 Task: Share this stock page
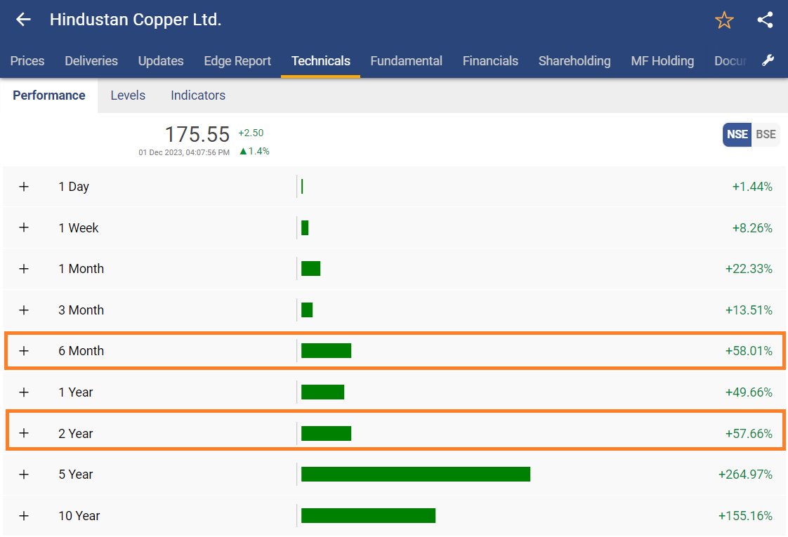[x=765, y=20]
